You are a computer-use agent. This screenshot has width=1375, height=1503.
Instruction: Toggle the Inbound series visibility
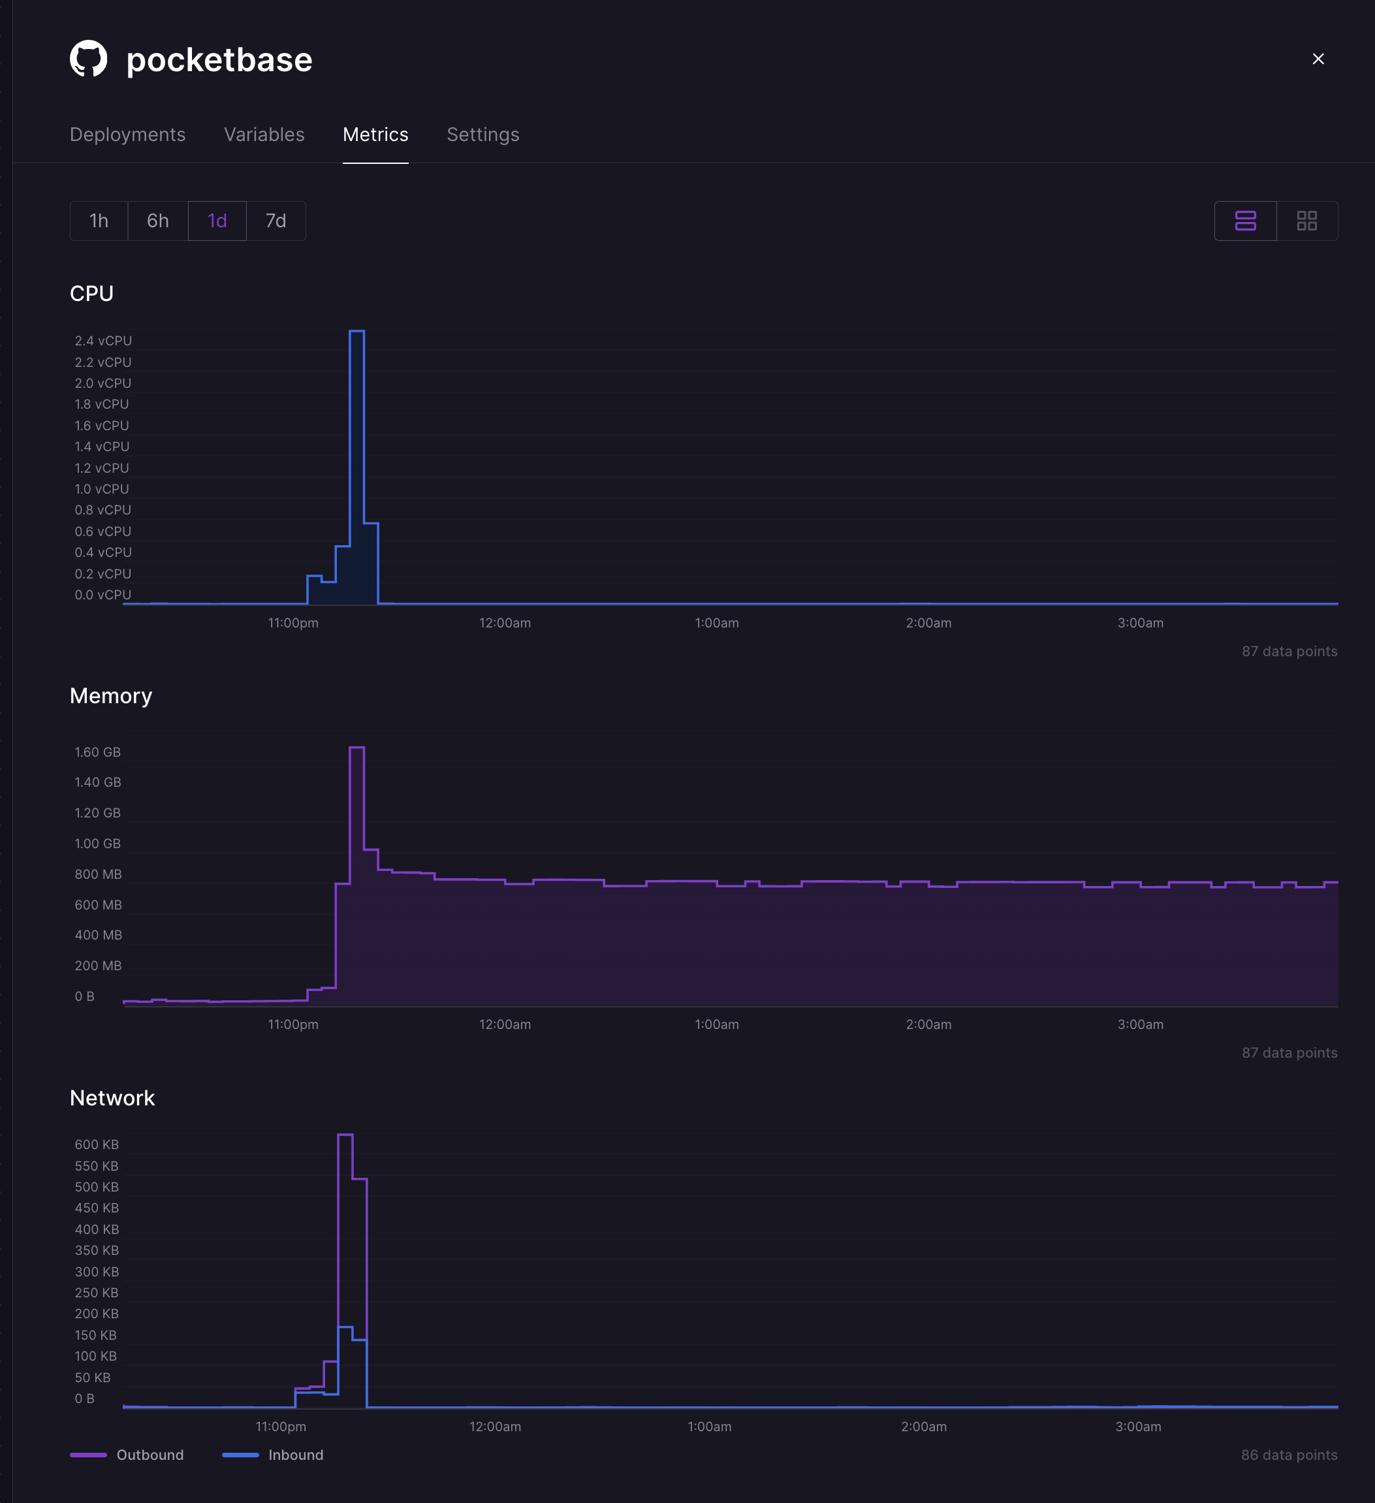pyautogui.click(x=294, y=1454)
